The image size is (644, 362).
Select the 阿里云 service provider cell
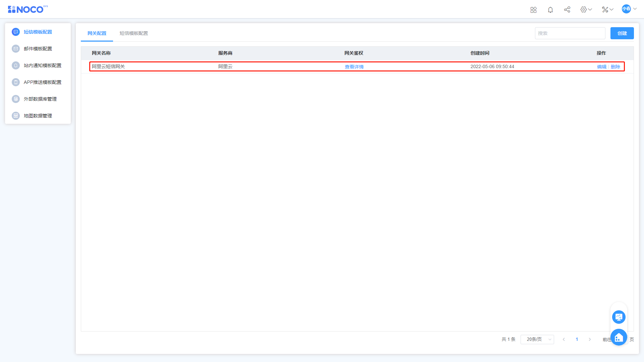click(225, 66)
